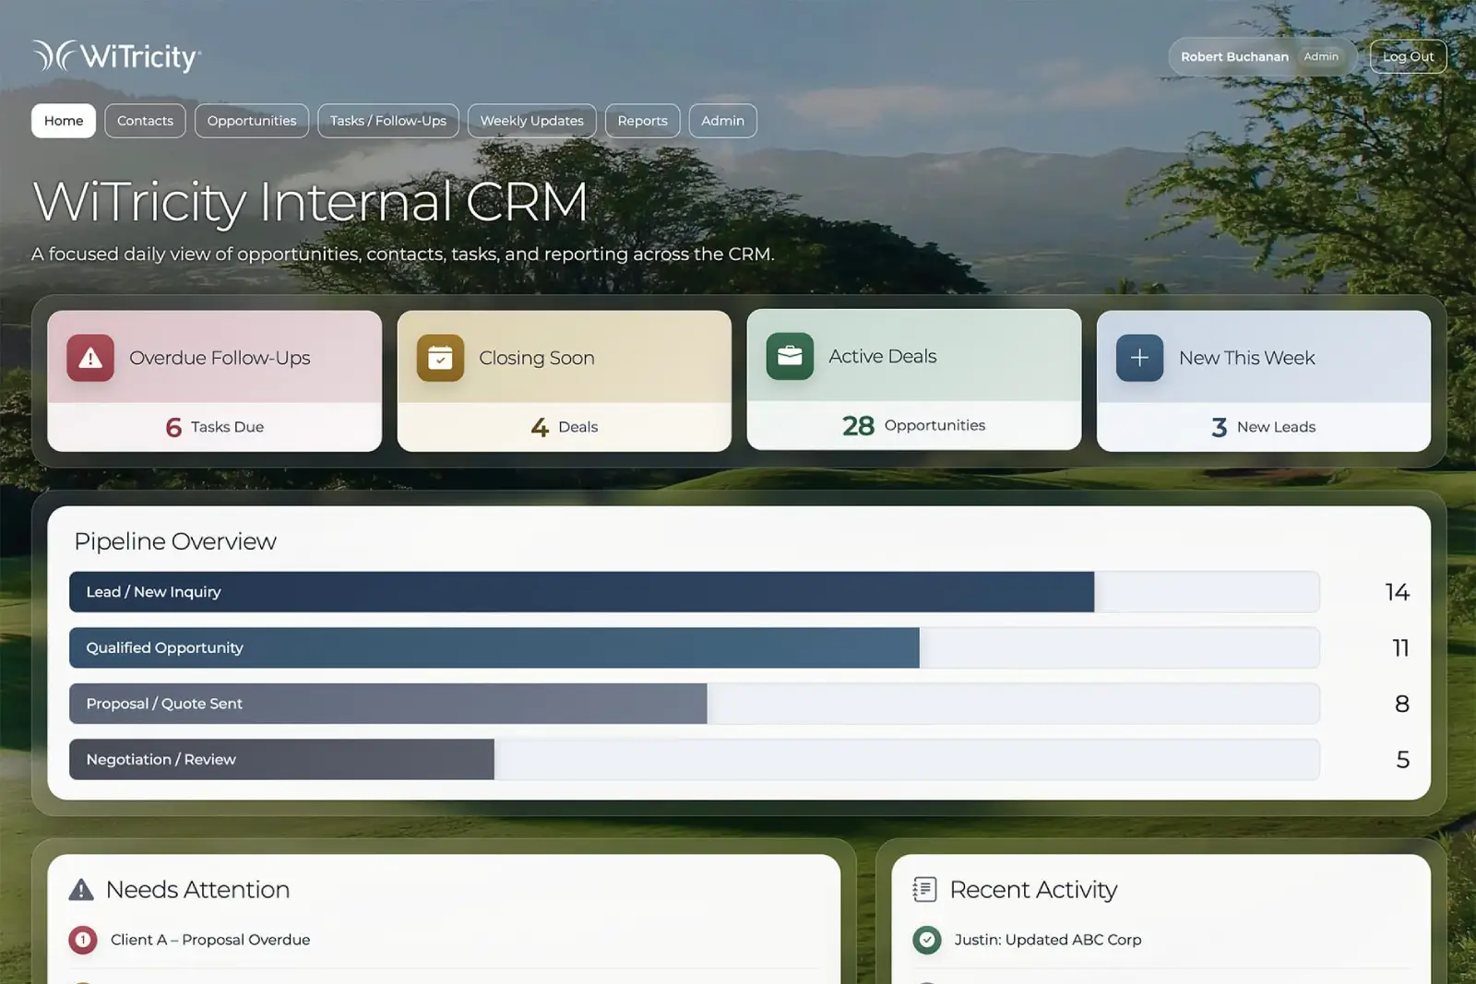Image resolution: width=1476 pixels, height=984 pixels.
Task: Click the '3 New Leads' value
Action: 1264,427
